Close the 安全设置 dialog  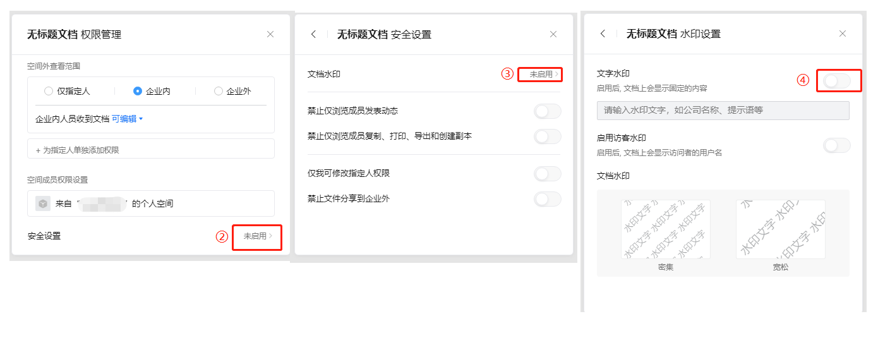point(553,34)
